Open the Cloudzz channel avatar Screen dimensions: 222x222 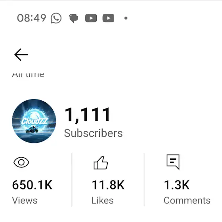click(34, 121)
